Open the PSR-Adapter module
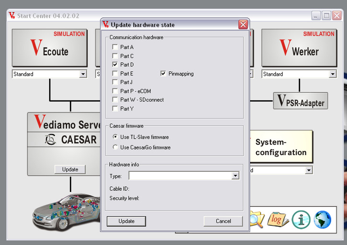The height and width of the screenshot is (245, 347). [x=301, y=101]
